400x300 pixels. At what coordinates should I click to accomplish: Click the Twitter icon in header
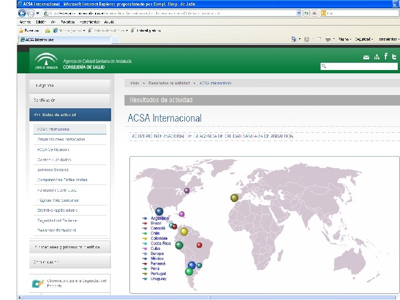[x=394, y=57]
